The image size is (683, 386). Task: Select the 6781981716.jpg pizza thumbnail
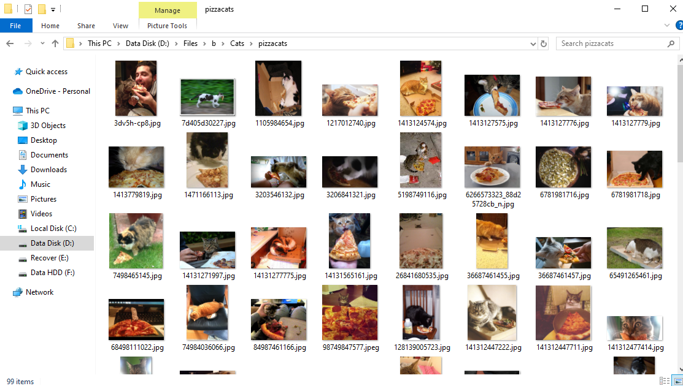pos(564,167)
